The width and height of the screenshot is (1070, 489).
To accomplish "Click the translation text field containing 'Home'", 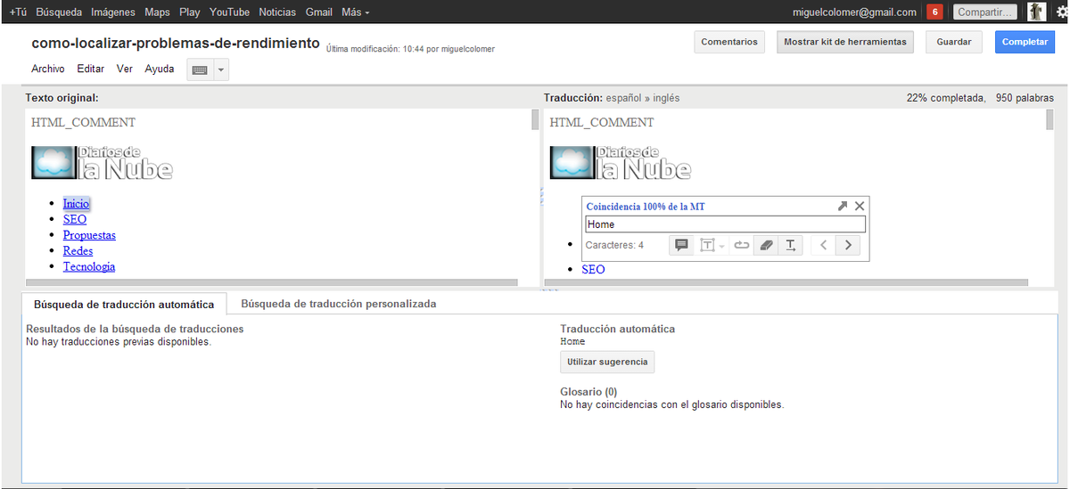I will point(724,224).
